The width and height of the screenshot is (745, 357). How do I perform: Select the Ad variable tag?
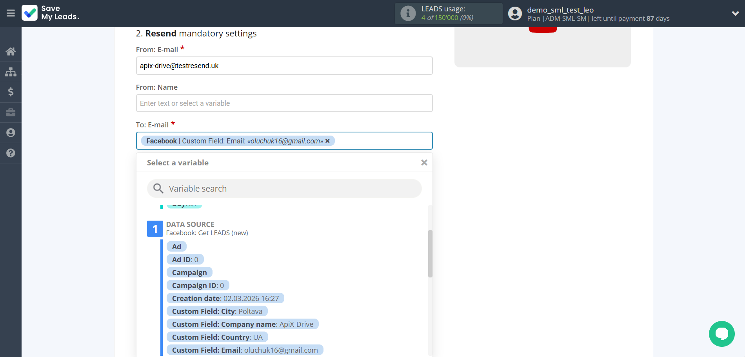click(x=176, y=246)
